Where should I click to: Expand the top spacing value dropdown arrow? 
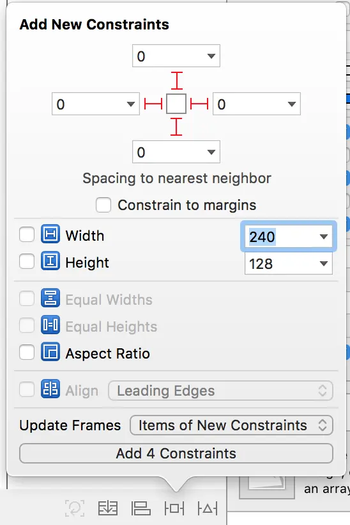(x=211, y=56)
